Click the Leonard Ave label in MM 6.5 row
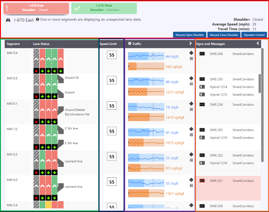 click(74, 161)
